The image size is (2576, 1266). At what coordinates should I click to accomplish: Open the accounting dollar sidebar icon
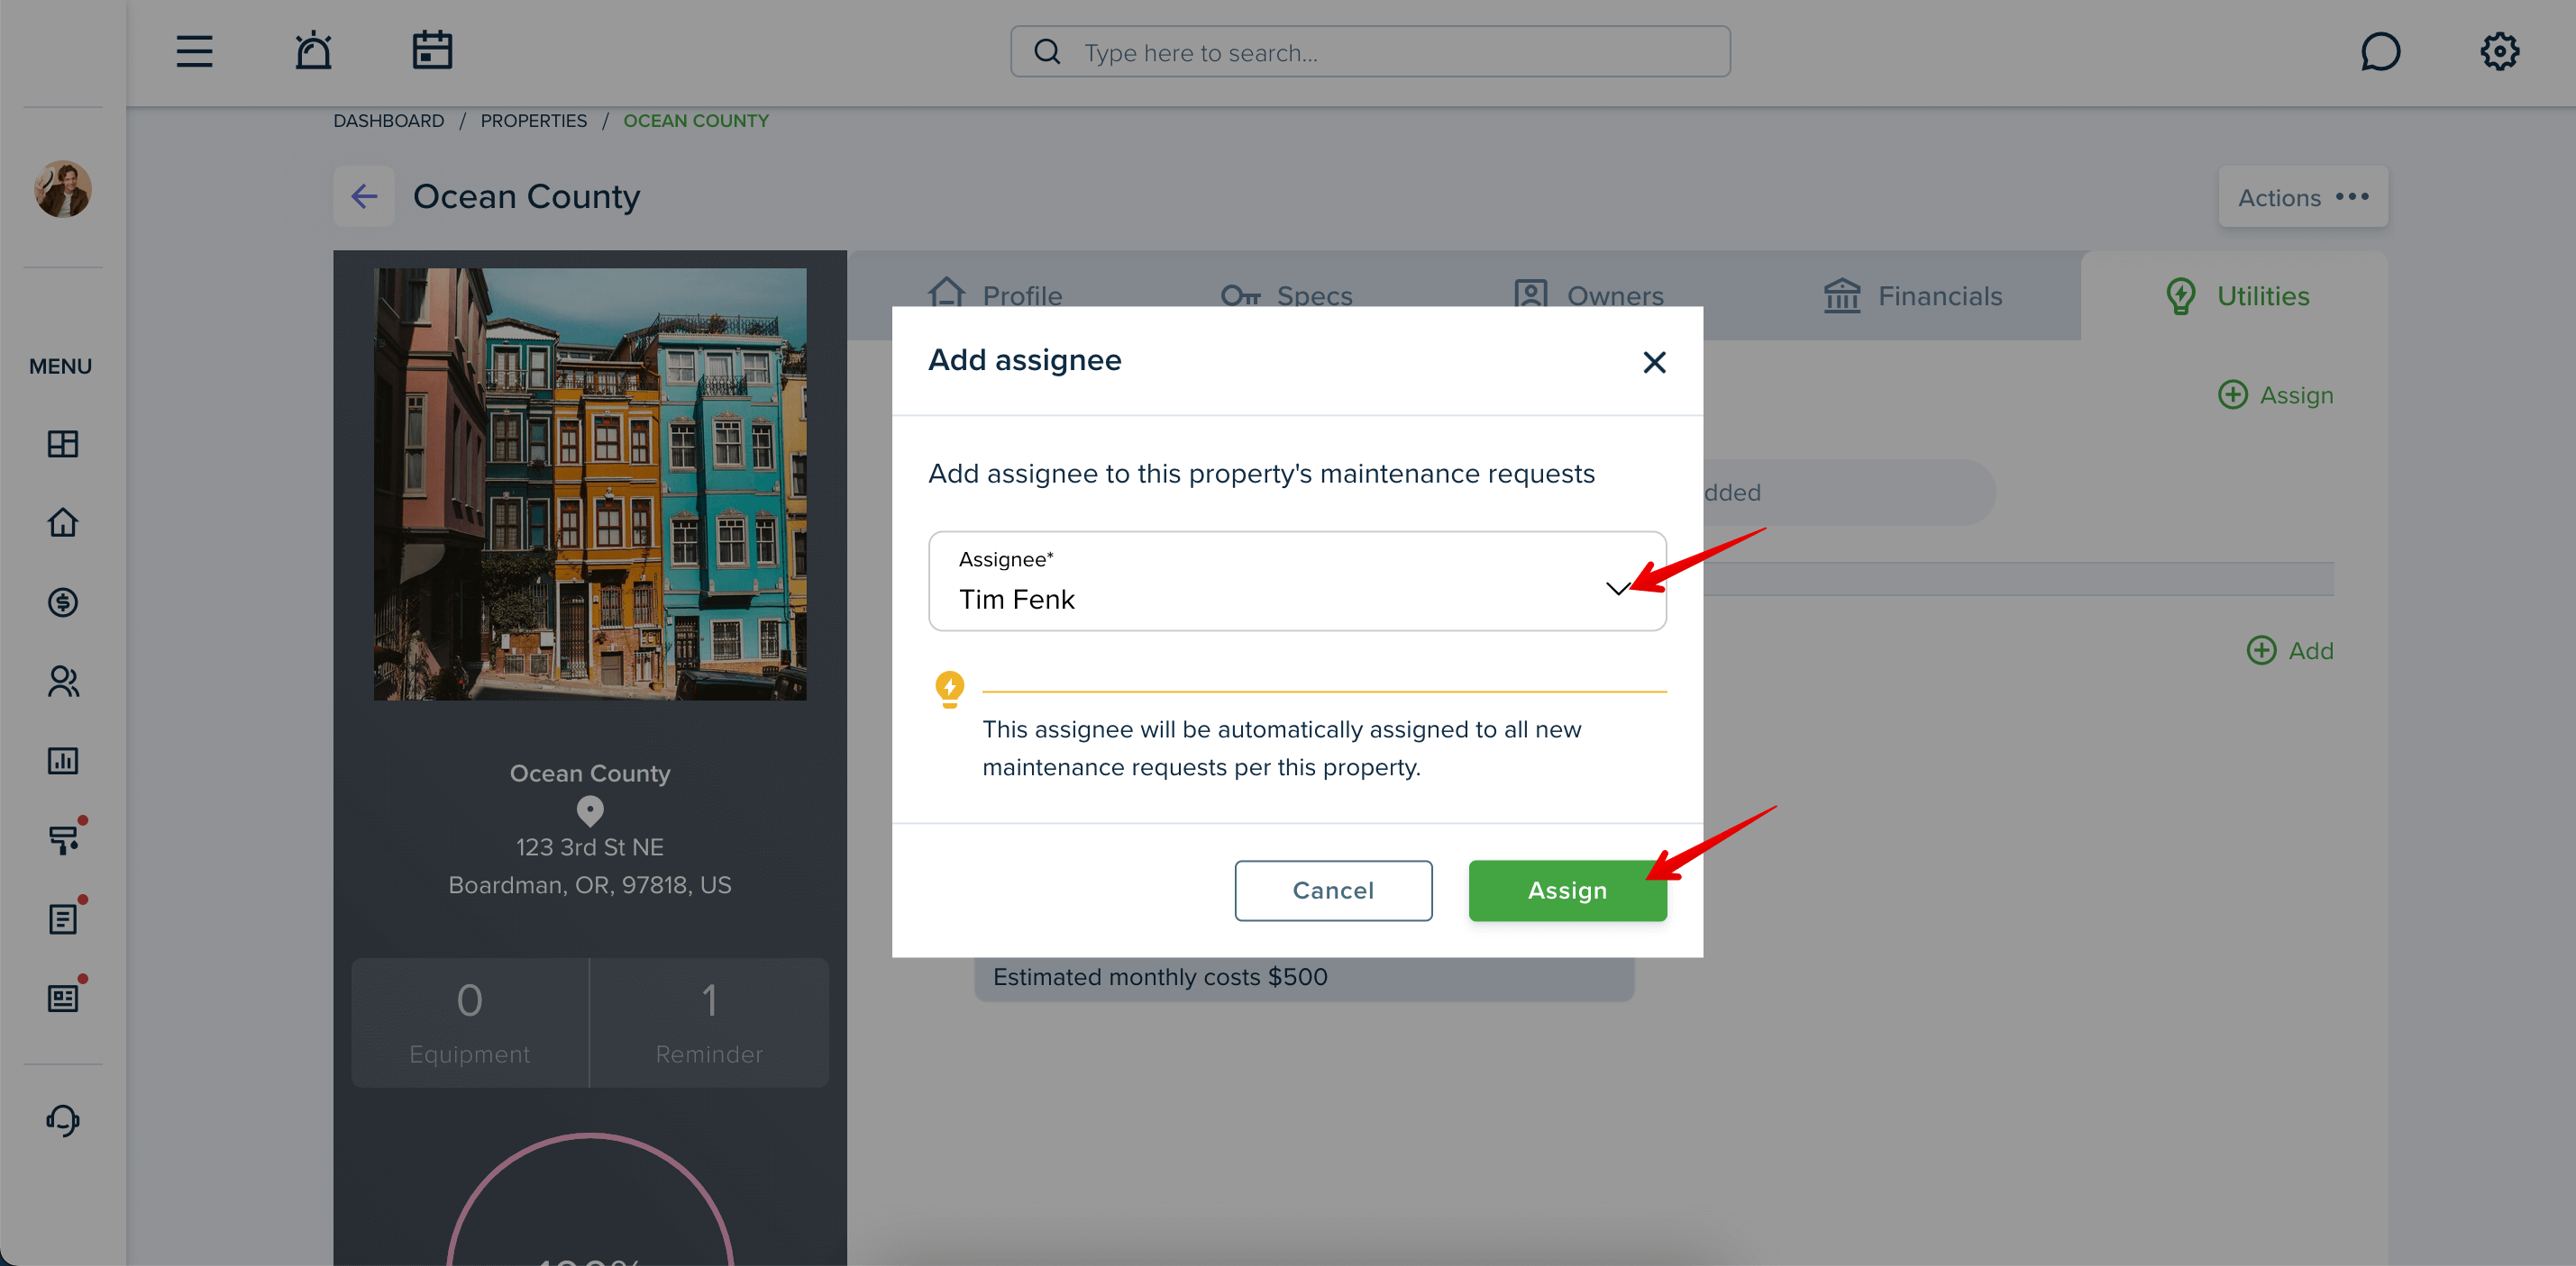(x=63, y=601)
